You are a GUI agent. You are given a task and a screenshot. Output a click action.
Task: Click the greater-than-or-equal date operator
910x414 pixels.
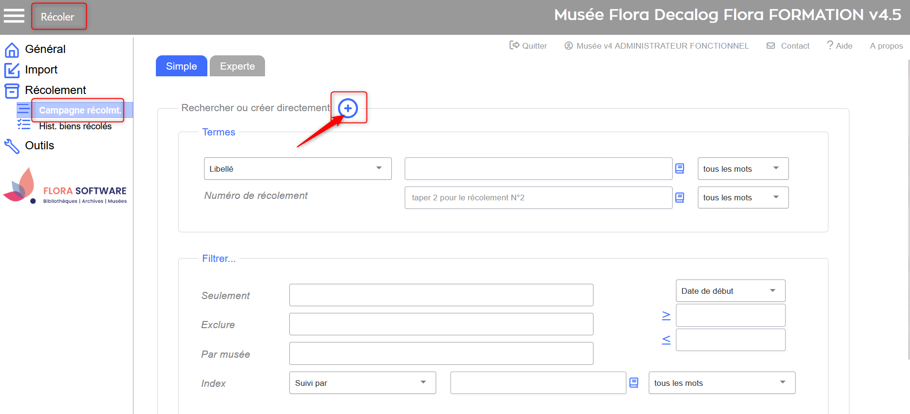point(666,315)
